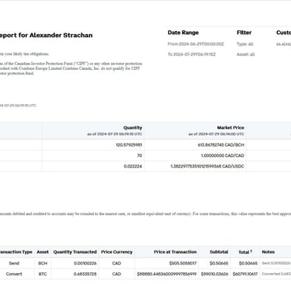Click the "Alexander Strachan" report heading
Screen dimensions: 291x284
(46, 35)
